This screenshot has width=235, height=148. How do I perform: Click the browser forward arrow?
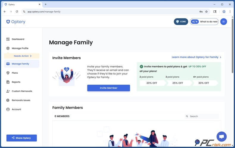pos(11,12)
